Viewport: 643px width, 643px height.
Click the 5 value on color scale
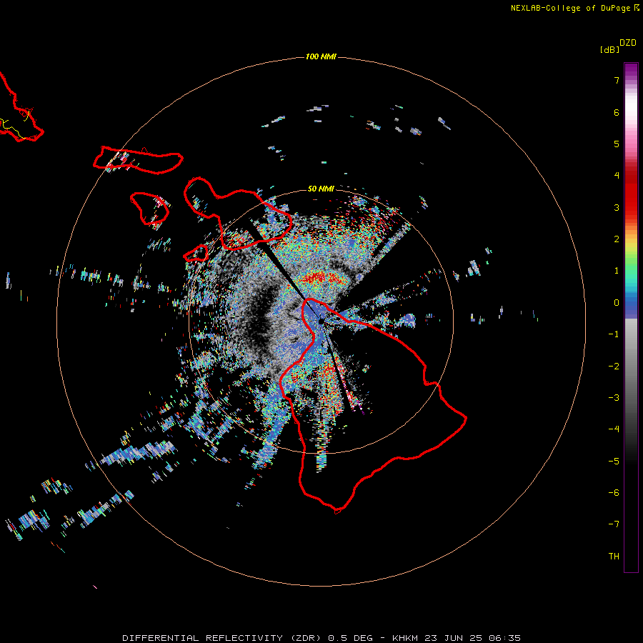tap(617, 144)
